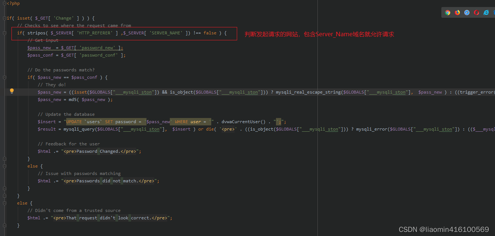This screenshot has height=236, width=495.
Task: Click fold end marker after Password Changed line
Action: tap(4, 159)
